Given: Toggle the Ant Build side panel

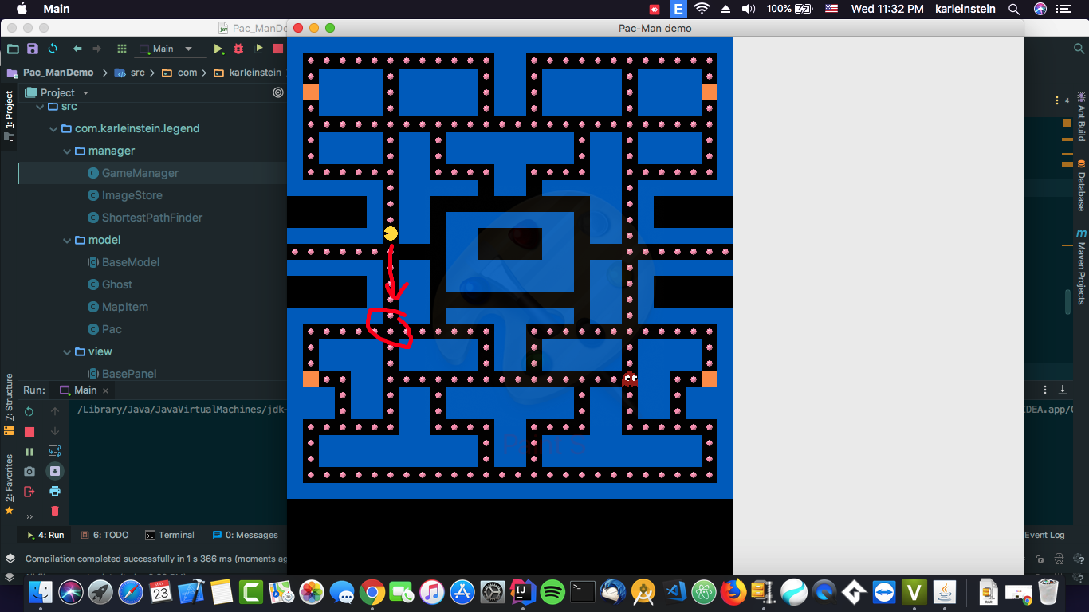Looking at the screenshot, I should pos(1081,118).
